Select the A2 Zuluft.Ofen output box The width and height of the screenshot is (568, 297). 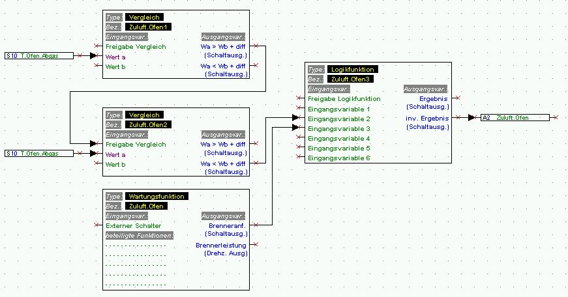515,118
